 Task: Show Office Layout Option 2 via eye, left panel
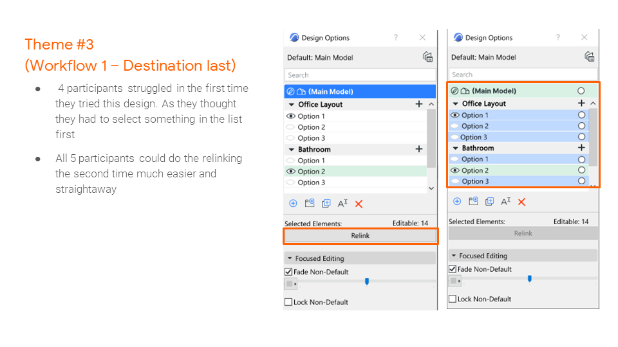[x=290, y=127]
